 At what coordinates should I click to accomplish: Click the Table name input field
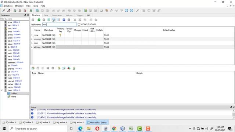point(59,25)
